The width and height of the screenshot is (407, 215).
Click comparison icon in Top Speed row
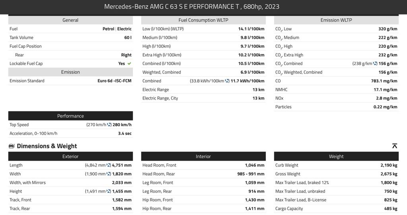coord(109,125)
